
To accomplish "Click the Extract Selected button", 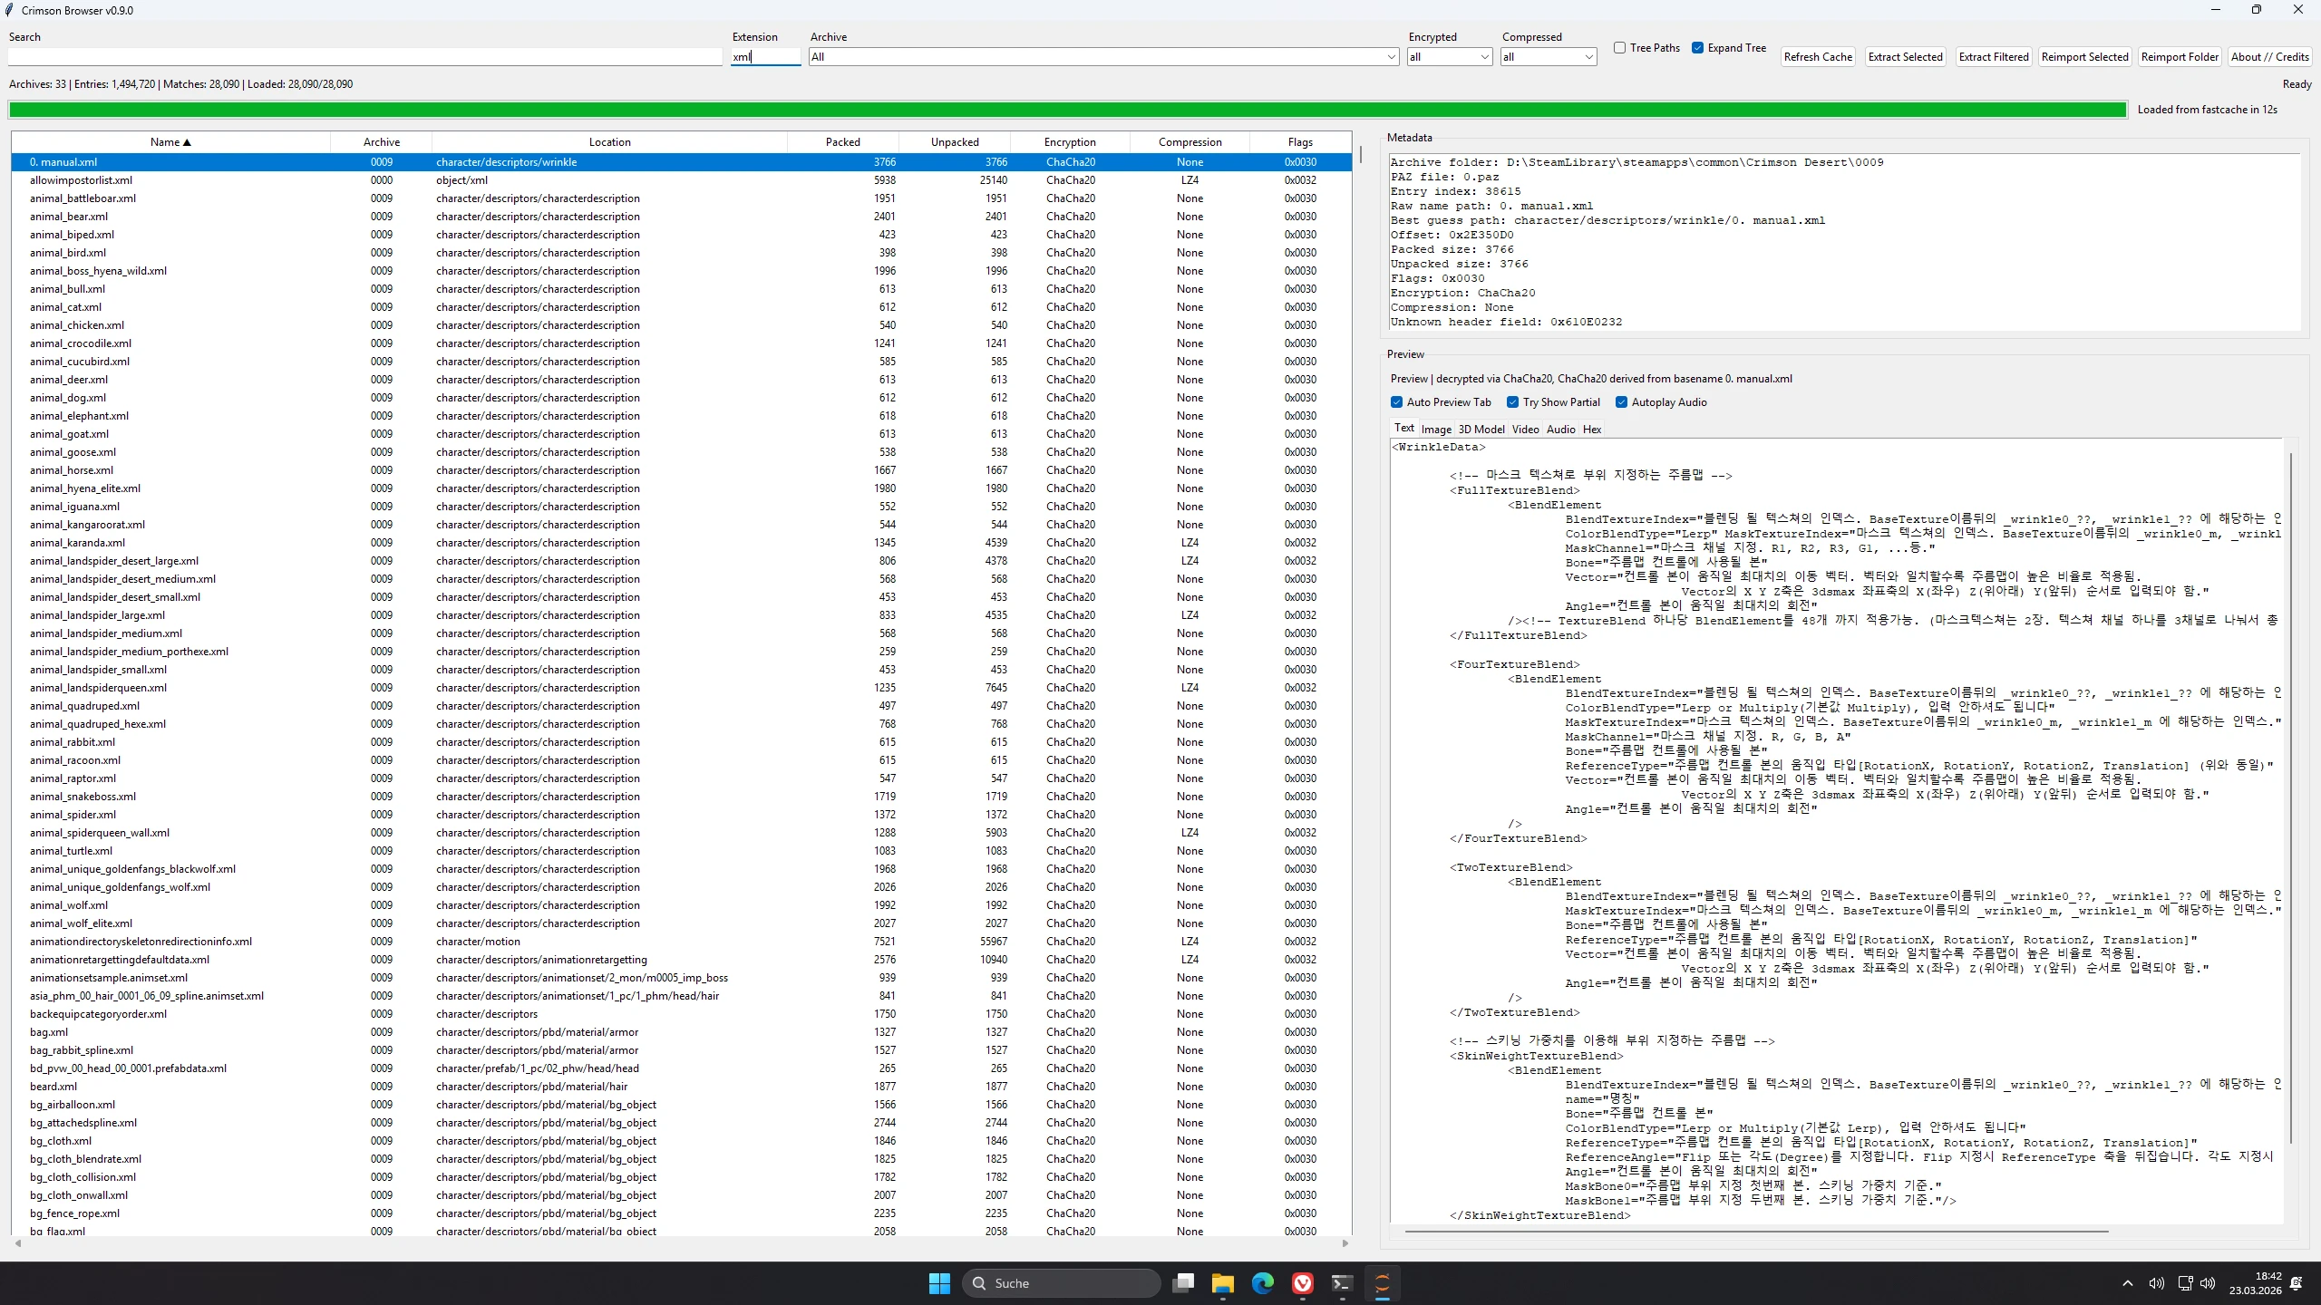I will coord(1905,57).
